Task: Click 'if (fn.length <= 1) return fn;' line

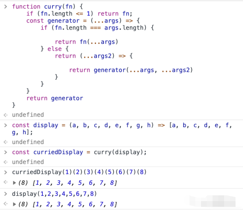Action: [79, 14]
